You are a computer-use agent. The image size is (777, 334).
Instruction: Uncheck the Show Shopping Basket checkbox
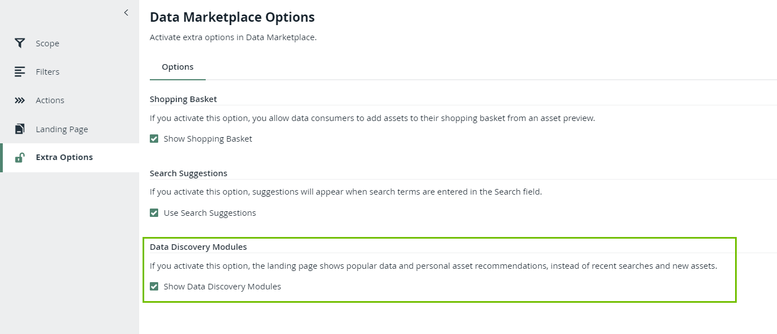[154, 139]
